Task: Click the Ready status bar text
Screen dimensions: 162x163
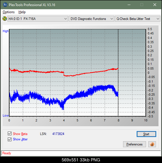Action: coord(6,153)
